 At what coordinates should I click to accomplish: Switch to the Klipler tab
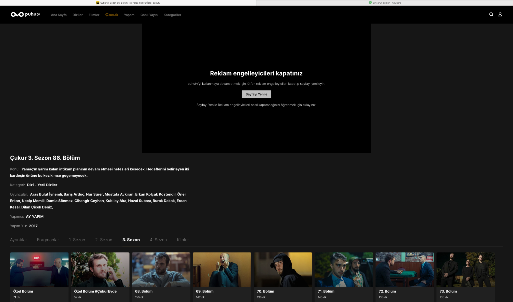(183, 240)
